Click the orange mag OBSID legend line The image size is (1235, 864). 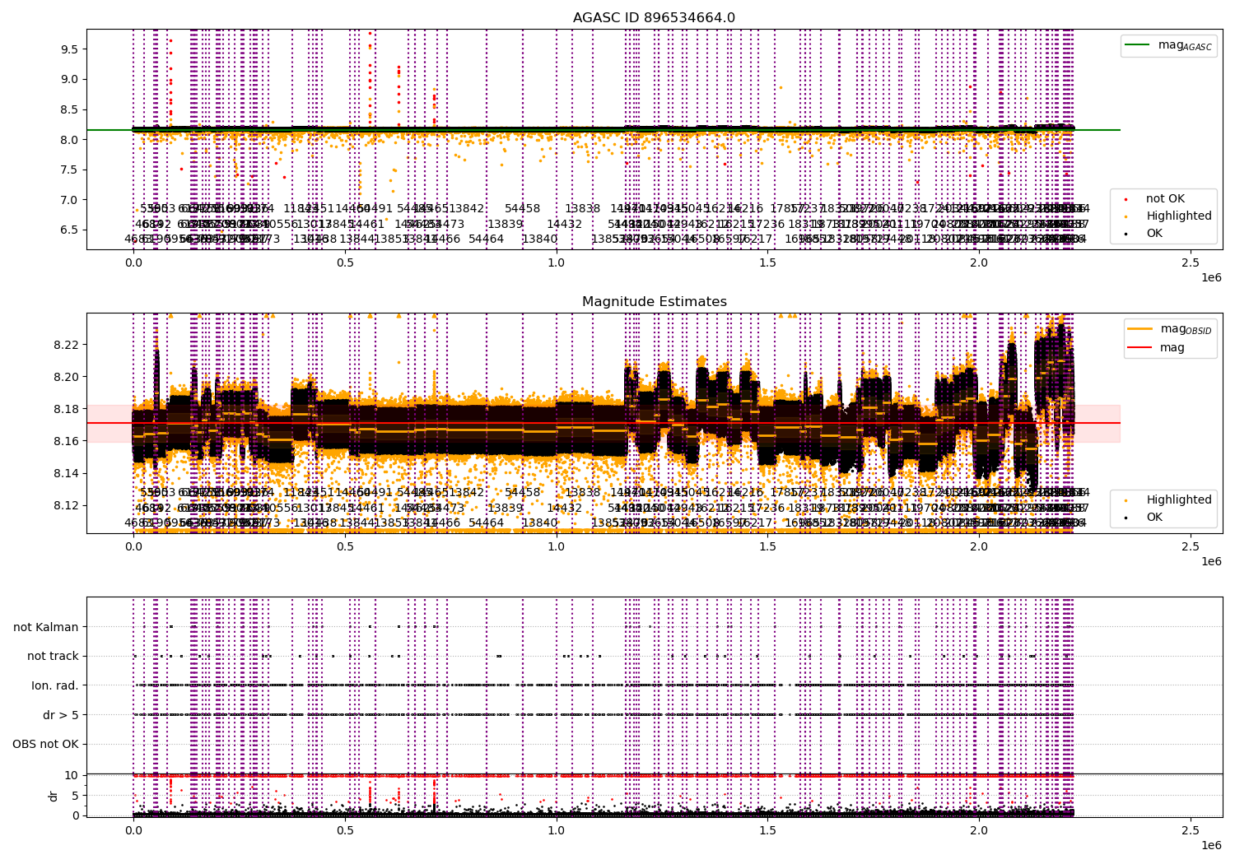pos(1139,329)
